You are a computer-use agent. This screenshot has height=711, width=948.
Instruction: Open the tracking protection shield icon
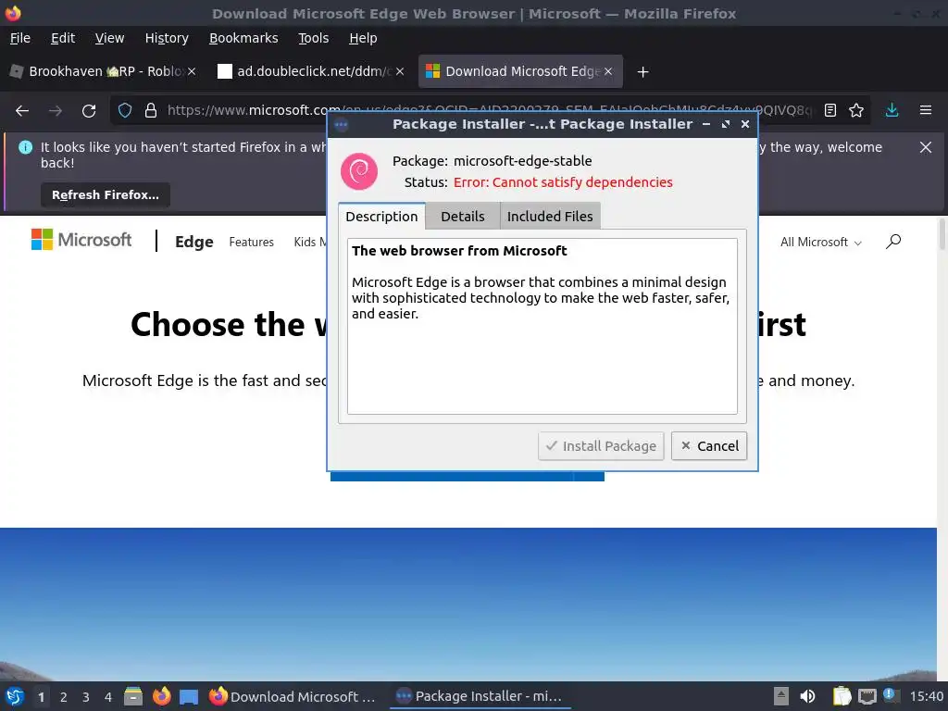[125, 111]
